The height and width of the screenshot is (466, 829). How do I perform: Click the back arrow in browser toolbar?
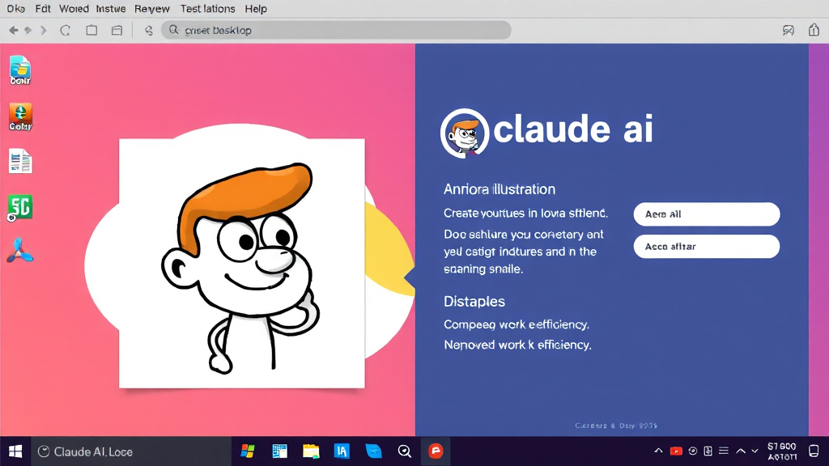(x=14, y=30)
